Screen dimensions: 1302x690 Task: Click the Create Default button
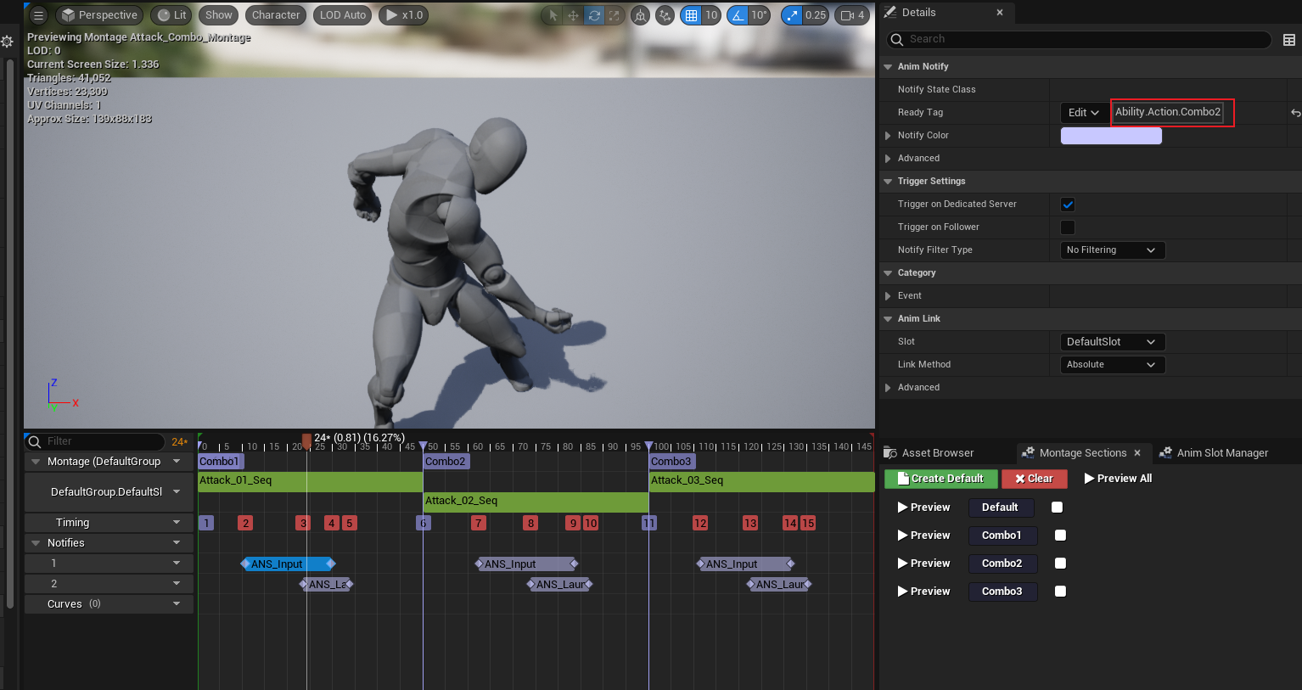coord(941,479)
